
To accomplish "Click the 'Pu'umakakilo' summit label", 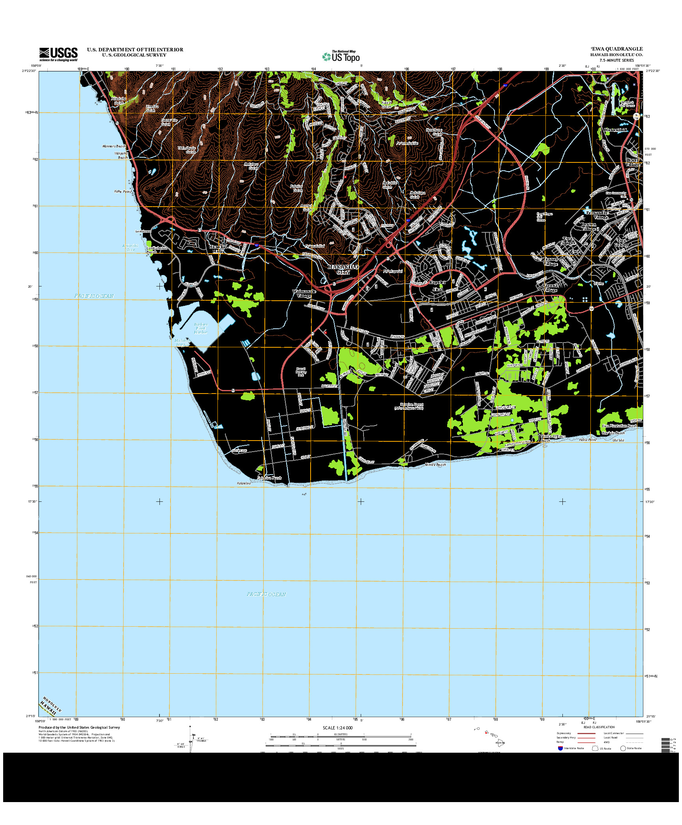I will pyautogui.click(x=407, y=143).
